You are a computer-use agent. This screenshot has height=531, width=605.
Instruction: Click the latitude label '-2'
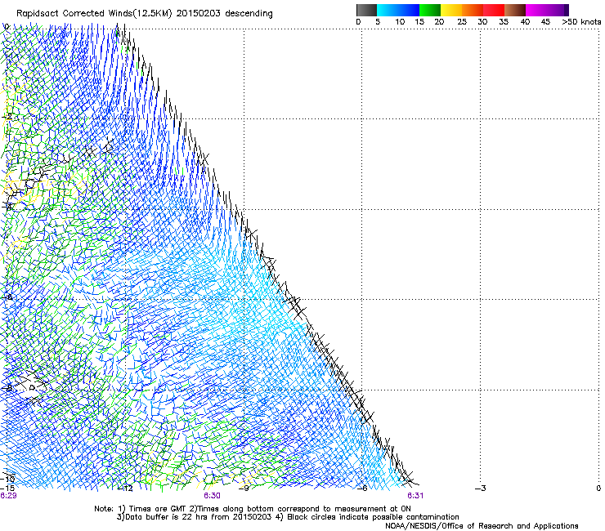(7, 117)
